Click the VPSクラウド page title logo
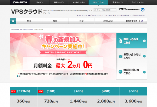157x107 pixels. [x=26, y=12]
